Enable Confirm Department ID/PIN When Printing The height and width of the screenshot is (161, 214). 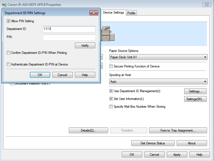(9, 53)
